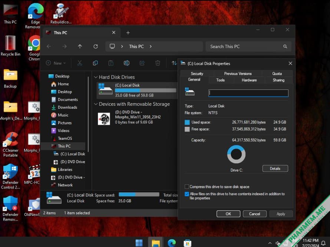Image resolution: width=330 pixels, height=247 pixels.
Task: Click the Paste clipboard icon
Action: 111,63
